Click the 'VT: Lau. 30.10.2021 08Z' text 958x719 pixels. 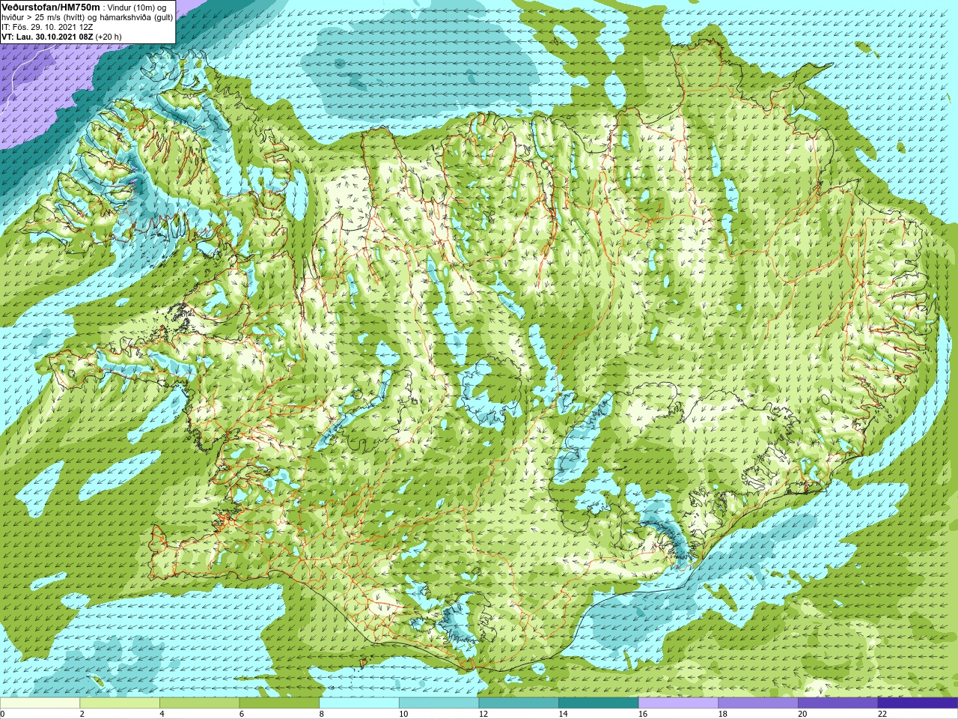pos(47,37)
